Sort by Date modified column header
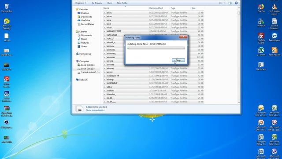Image resolution: width=282 pixels, height=159 pixels. point(156,8)
